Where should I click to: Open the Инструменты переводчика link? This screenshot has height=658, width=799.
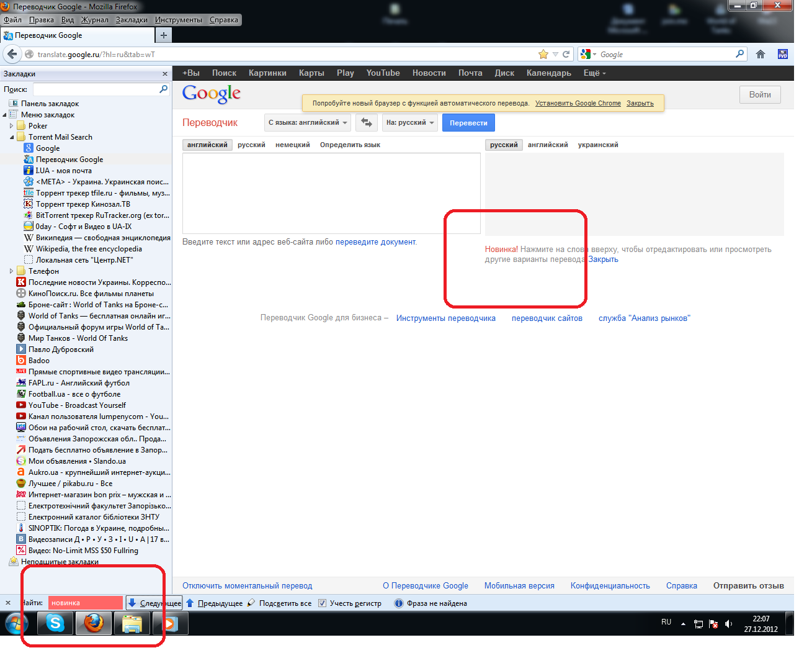(x=446, y=318)
